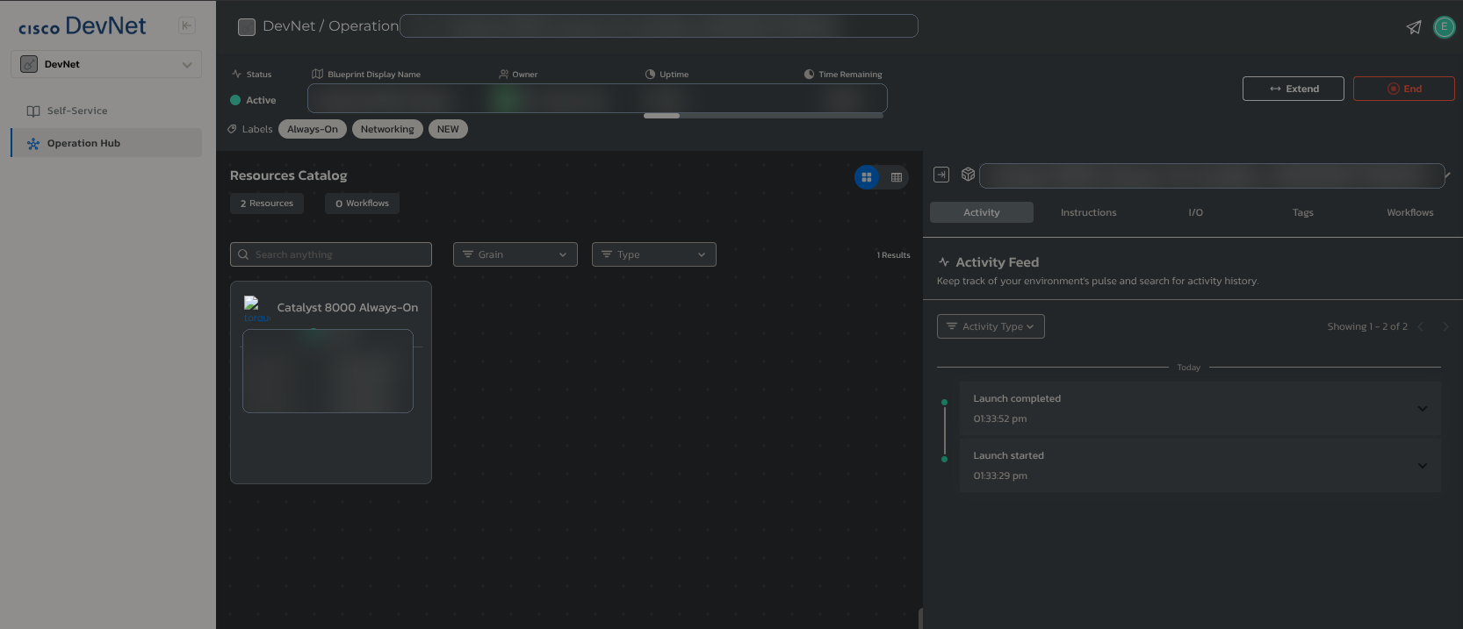
Task: Go to next activity page arrow
Action: (1445, 326)
